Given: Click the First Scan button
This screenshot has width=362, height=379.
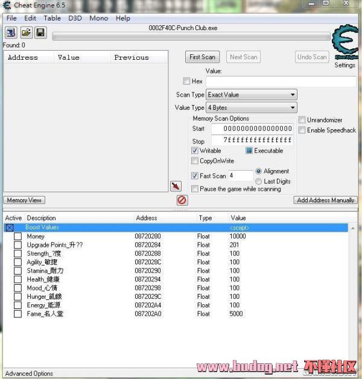Looking at the screenshot, I should pos(202,57).
